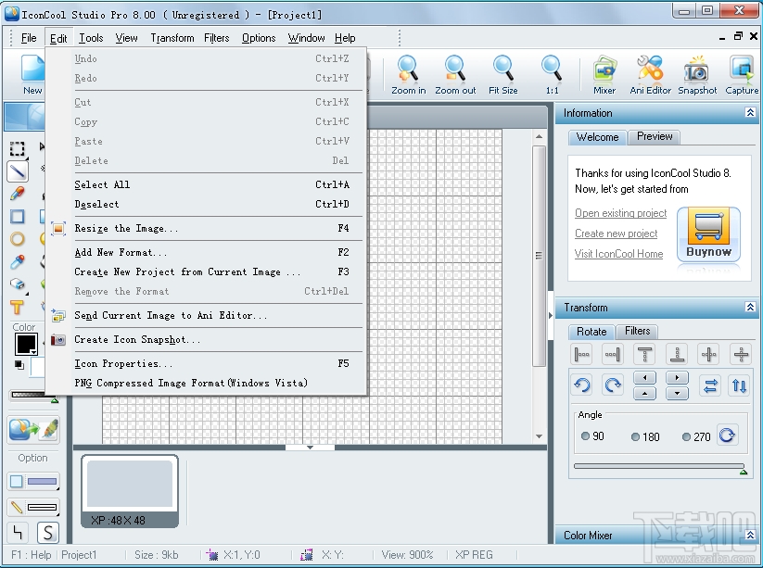Collapse the Transform panel
Viewport: 763px width, 568px height.
coord(749,308)
